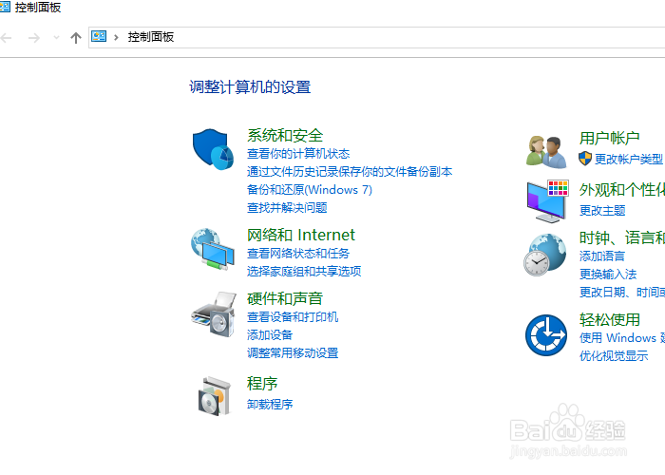Click 更改主题 link

click(x=602, y=210)
